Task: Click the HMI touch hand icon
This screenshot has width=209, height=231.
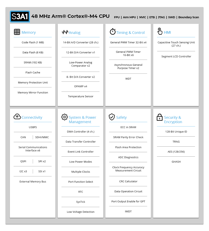Action: click(x=160, y=31)
